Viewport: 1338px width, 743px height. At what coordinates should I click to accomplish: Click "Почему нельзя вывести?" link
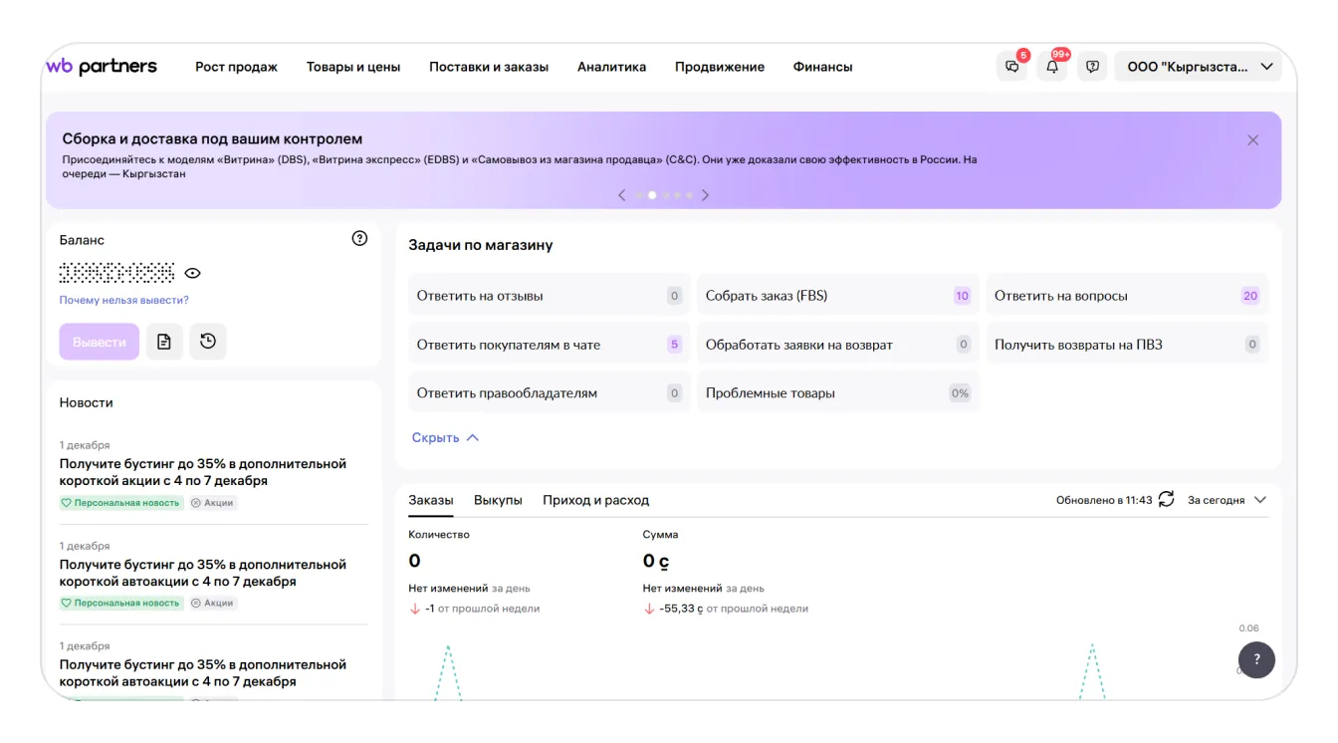point(123,300)
